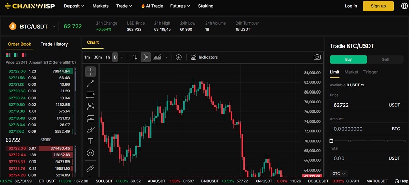The image size is (409, 185).
Task: Select the Trigger order tab
Action: [x=371, y=72]
